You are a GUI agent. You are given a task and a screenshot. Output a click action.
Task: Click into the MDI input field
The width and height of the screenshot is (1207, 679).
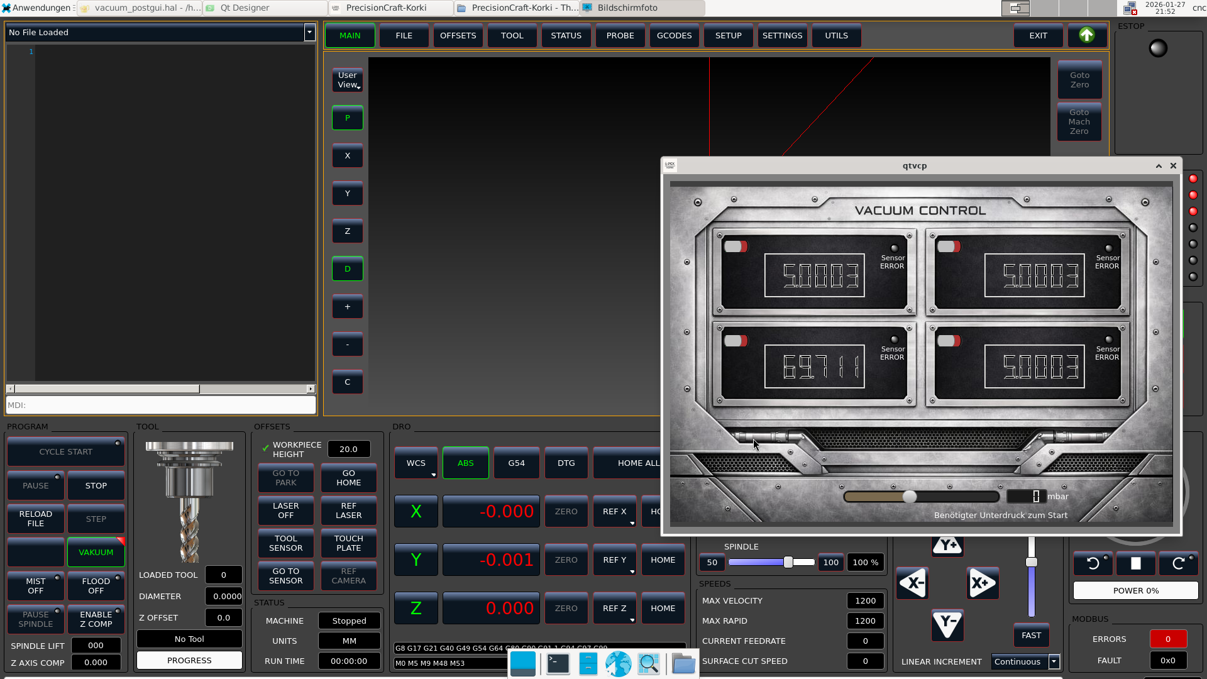tap(160, 405)
